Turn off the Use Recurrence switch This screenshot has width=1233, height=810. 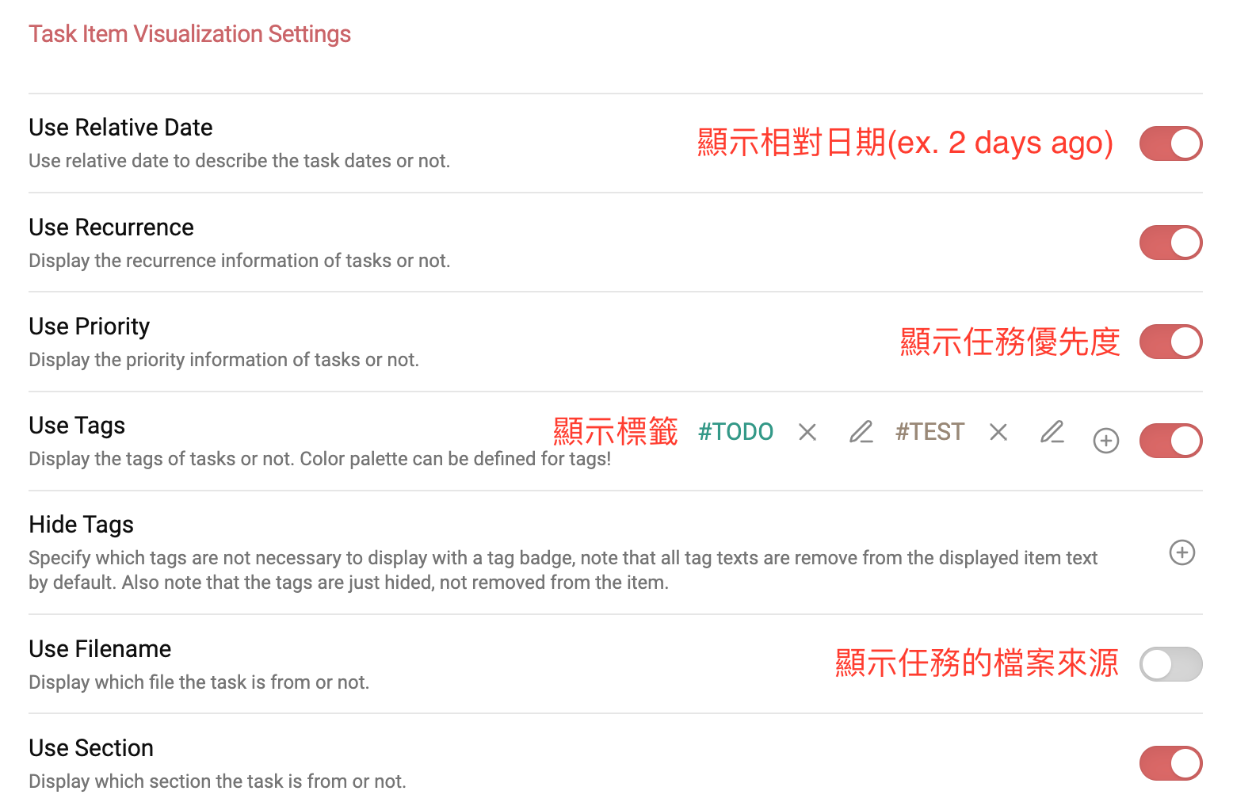pos(1170,243)
